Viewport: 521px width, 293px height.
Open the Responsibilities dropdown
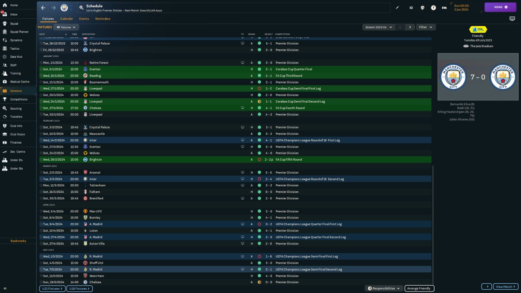point(384,289)
